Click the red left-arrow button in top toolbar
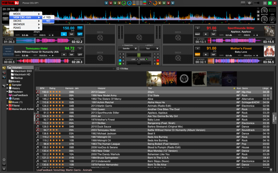 coord(111,3)
